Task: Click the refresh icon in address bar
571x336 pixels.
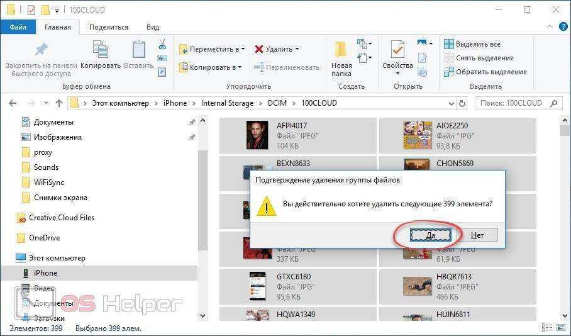Action: [462, 103]
